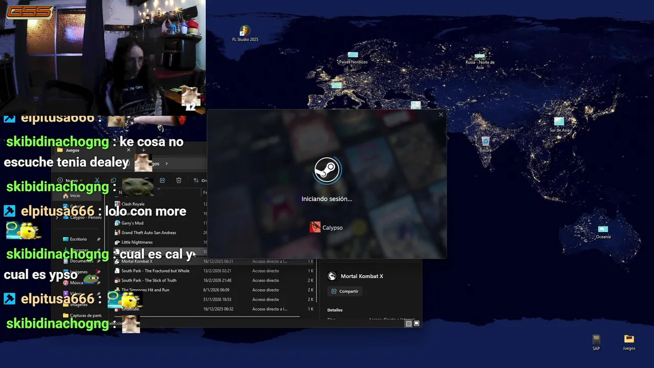Image resolution: width=654 pixels, height=368 pixels.
Task: Select The Simpsons Hit and Run shortcut
Action: tap(145, 290)
